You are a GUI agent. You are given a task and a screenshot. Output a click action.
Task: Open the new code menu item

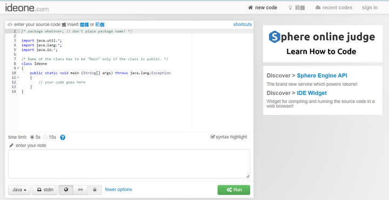[x=263, y=8]
